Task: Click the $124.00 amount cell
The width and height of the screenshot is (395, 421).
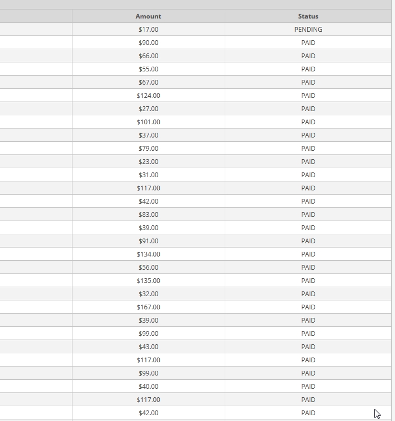Action: (148, 96)
